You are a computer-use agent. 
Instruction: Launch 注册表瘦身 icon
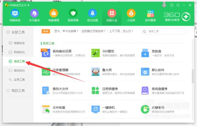[x=95, y=90]
